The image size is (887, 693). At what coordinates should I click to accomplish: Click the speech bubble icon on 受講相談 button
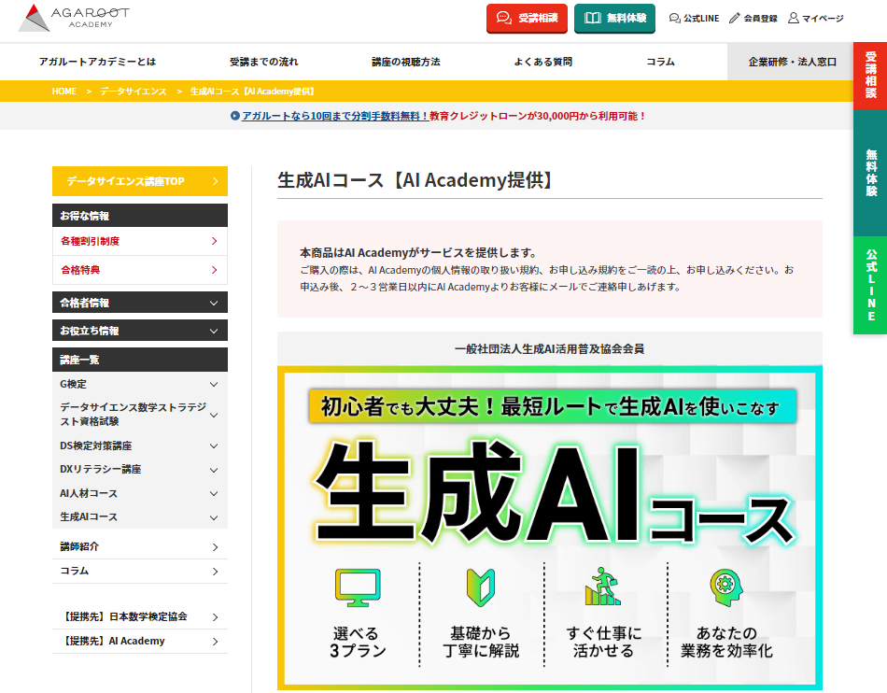504,18
